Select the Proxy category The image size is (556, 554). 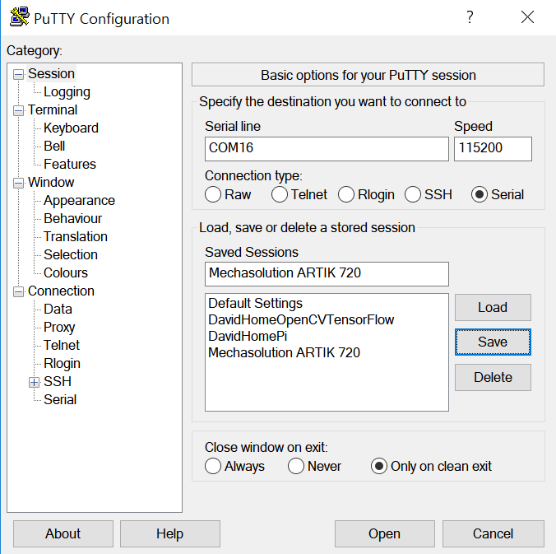59,328
